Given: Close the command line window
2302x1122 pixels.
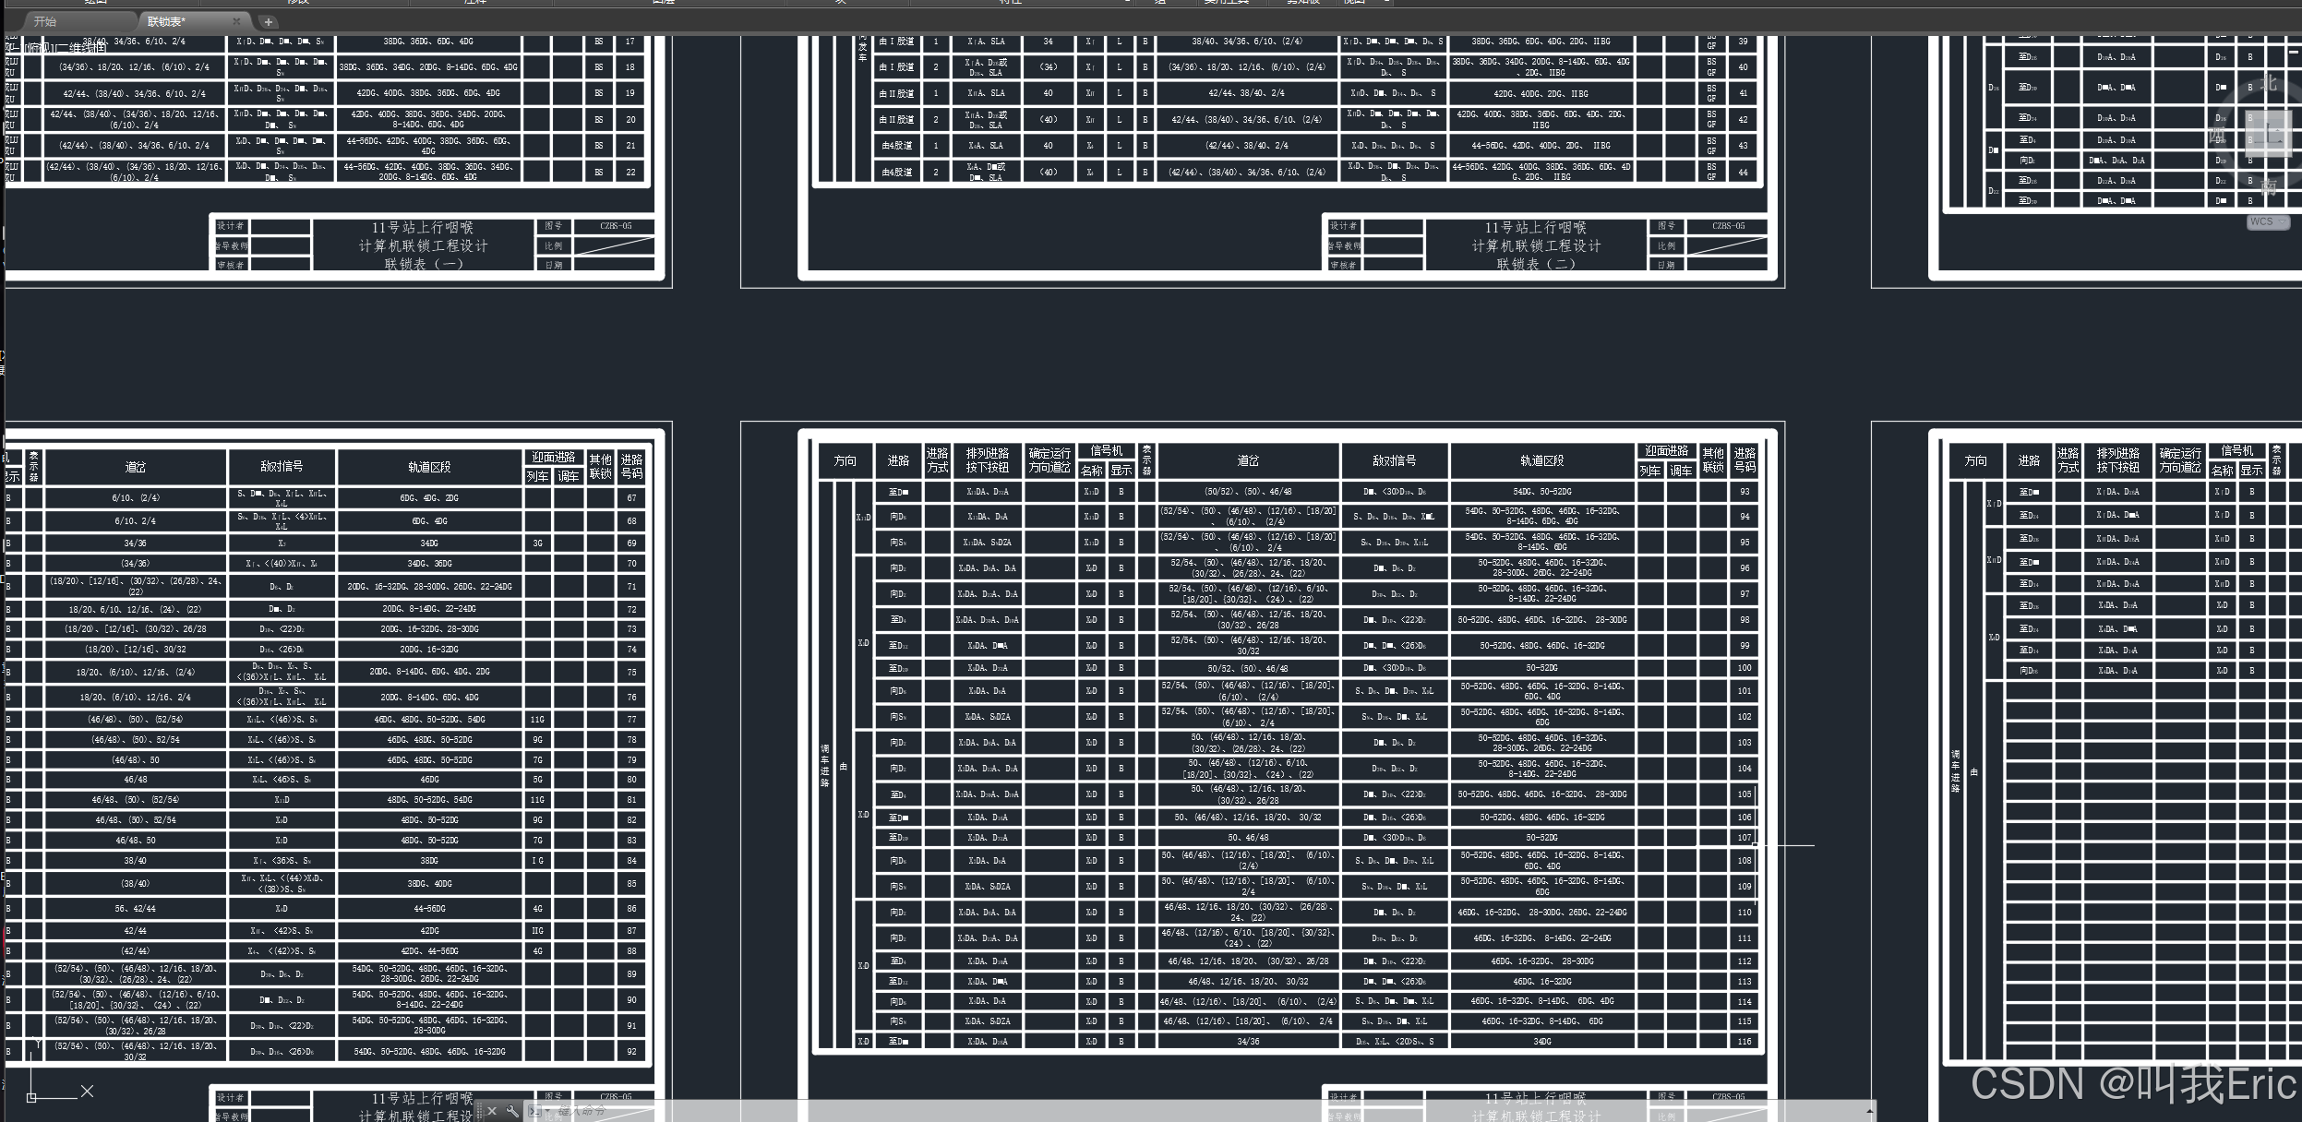Looking at the screenshot, I should pos(492,1110).
